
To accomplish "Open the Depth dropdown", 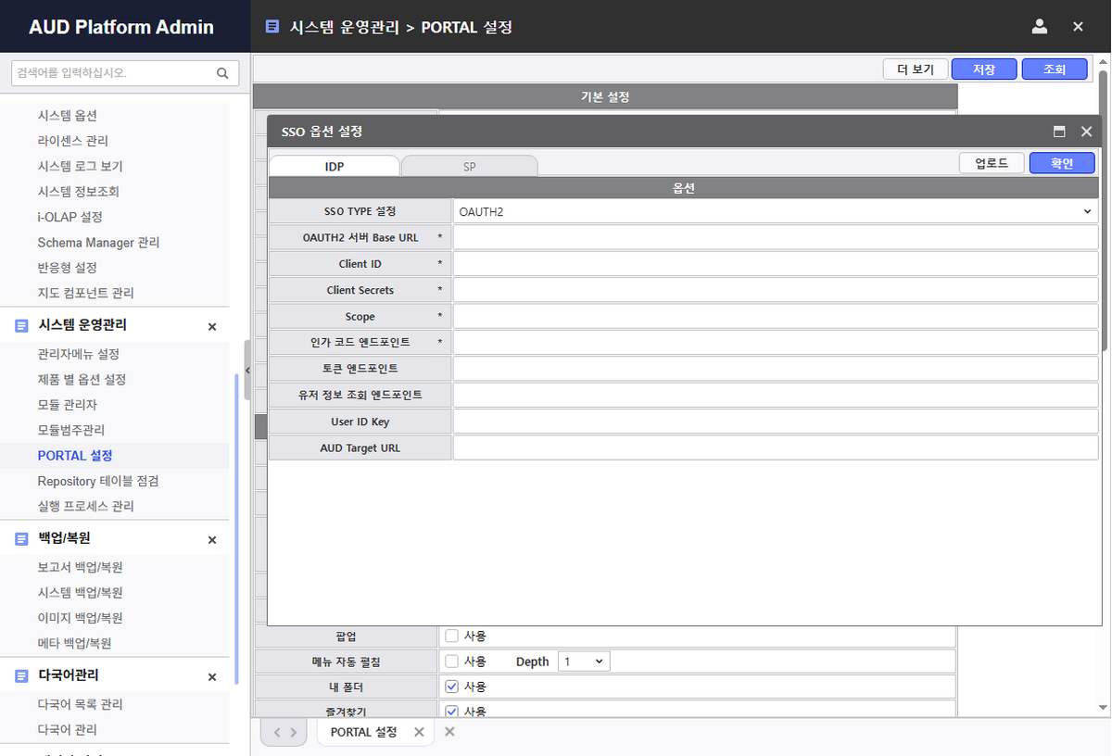I will point(584,661).
